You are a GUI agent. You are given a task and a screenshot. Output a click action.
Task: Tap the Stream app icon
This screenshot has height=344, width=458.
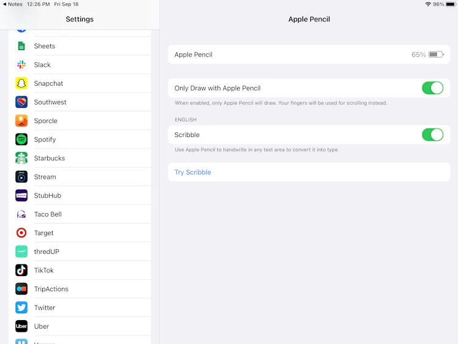click(21, 177)
